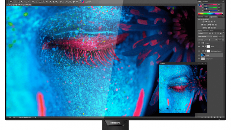The width and height of the screenshot is (231, 130).
Task: Select the Hand tool
Action: pos(74,2)
